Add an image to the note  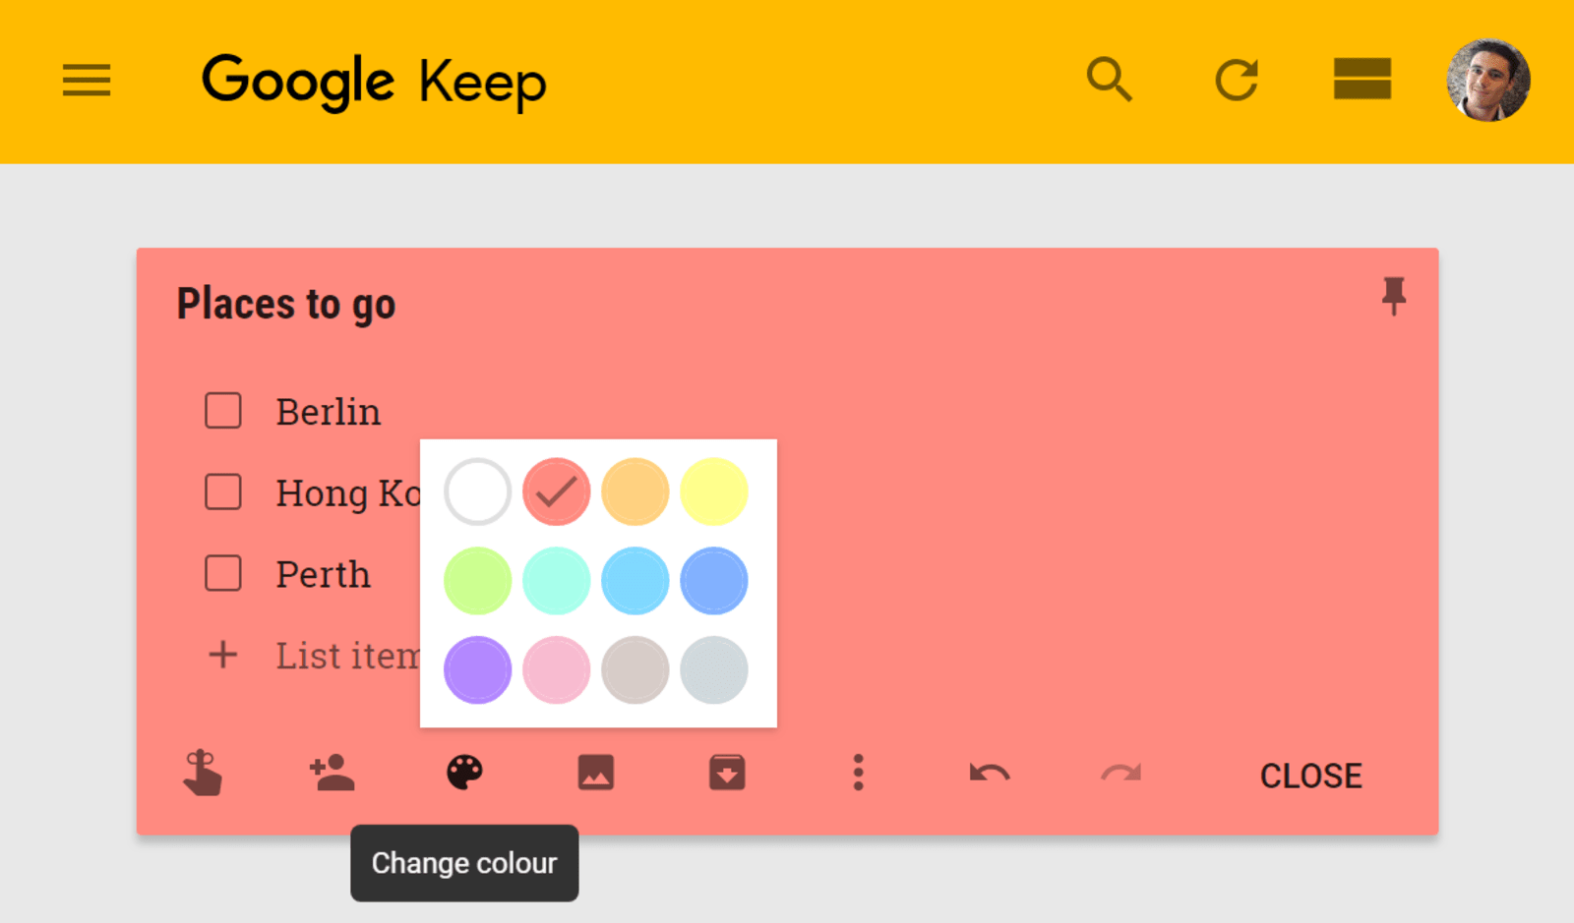tap(596, 773)
